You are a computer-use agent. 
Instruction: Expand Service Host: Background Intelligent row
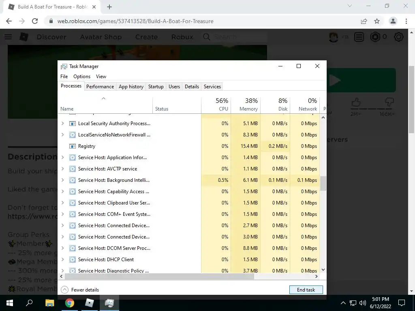click(63, 180)
